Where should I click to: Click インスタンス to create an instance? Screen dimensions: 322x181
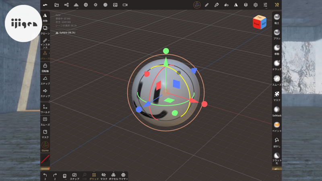[x=45, y=43]
